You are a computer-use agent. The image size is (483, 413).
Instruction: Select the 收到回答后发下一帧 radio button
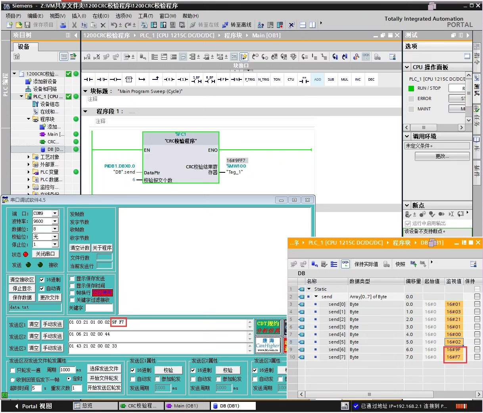13,380
